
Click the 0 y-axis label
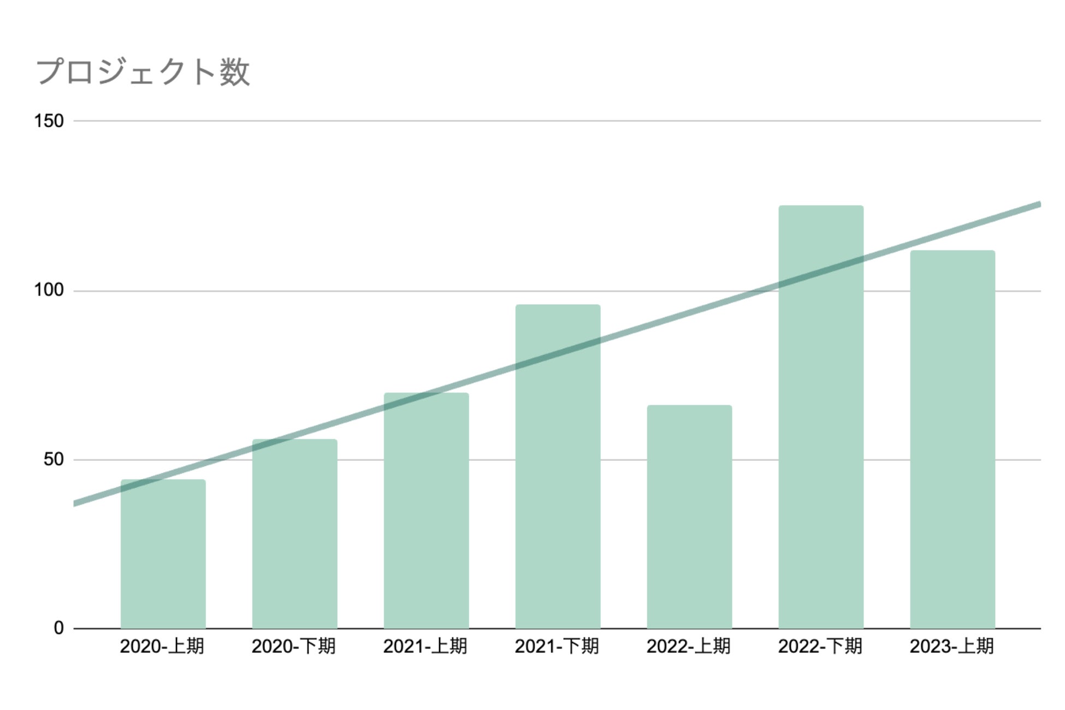(x=59, y=628)
